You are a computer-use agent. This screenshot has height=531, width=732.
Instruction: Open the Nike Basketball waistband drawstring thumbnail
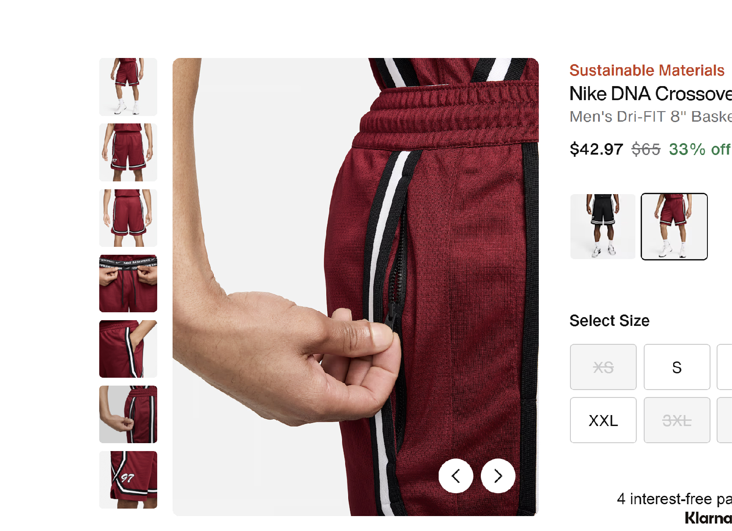coord(128,283)
